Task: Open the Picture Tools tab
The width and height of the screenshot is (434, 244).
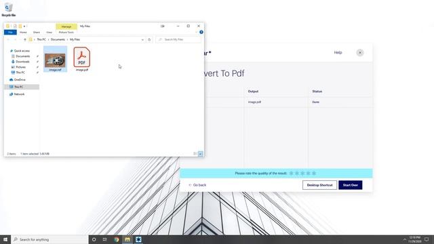Action: [66, 33]
